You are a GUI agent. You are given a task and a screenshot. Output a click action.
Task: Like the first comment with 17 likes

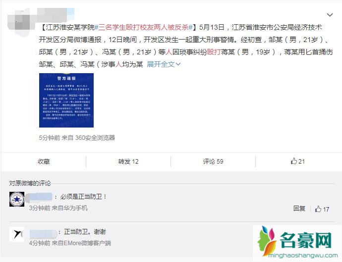click(x=322, y=209)
